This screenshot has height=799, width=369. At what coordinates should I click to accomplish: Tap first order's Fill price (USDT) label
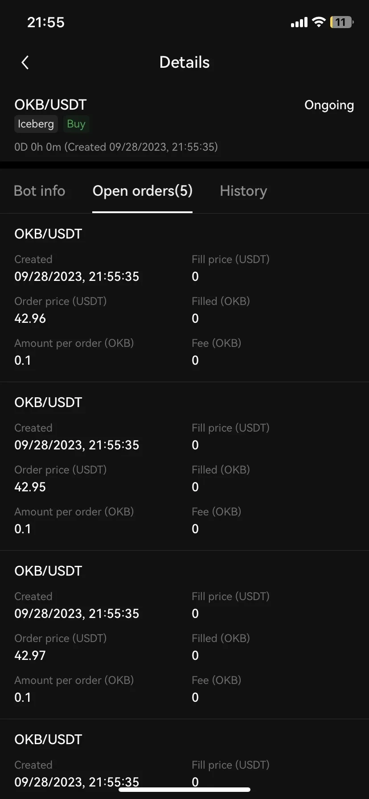tap(230, 259)
